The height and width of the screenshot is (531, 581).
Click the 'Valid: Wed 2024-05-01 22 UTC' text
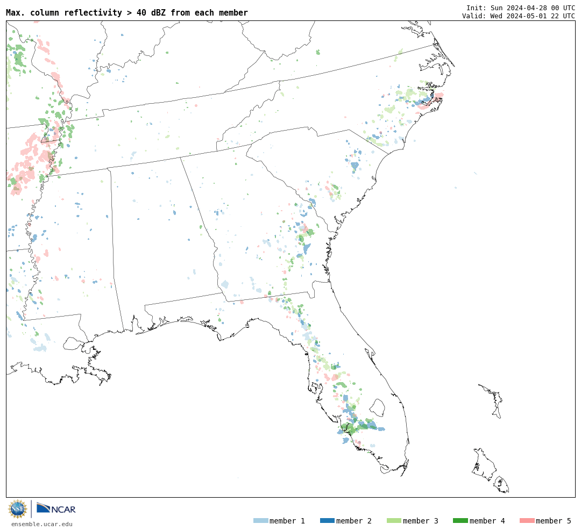tap(519, 16)
